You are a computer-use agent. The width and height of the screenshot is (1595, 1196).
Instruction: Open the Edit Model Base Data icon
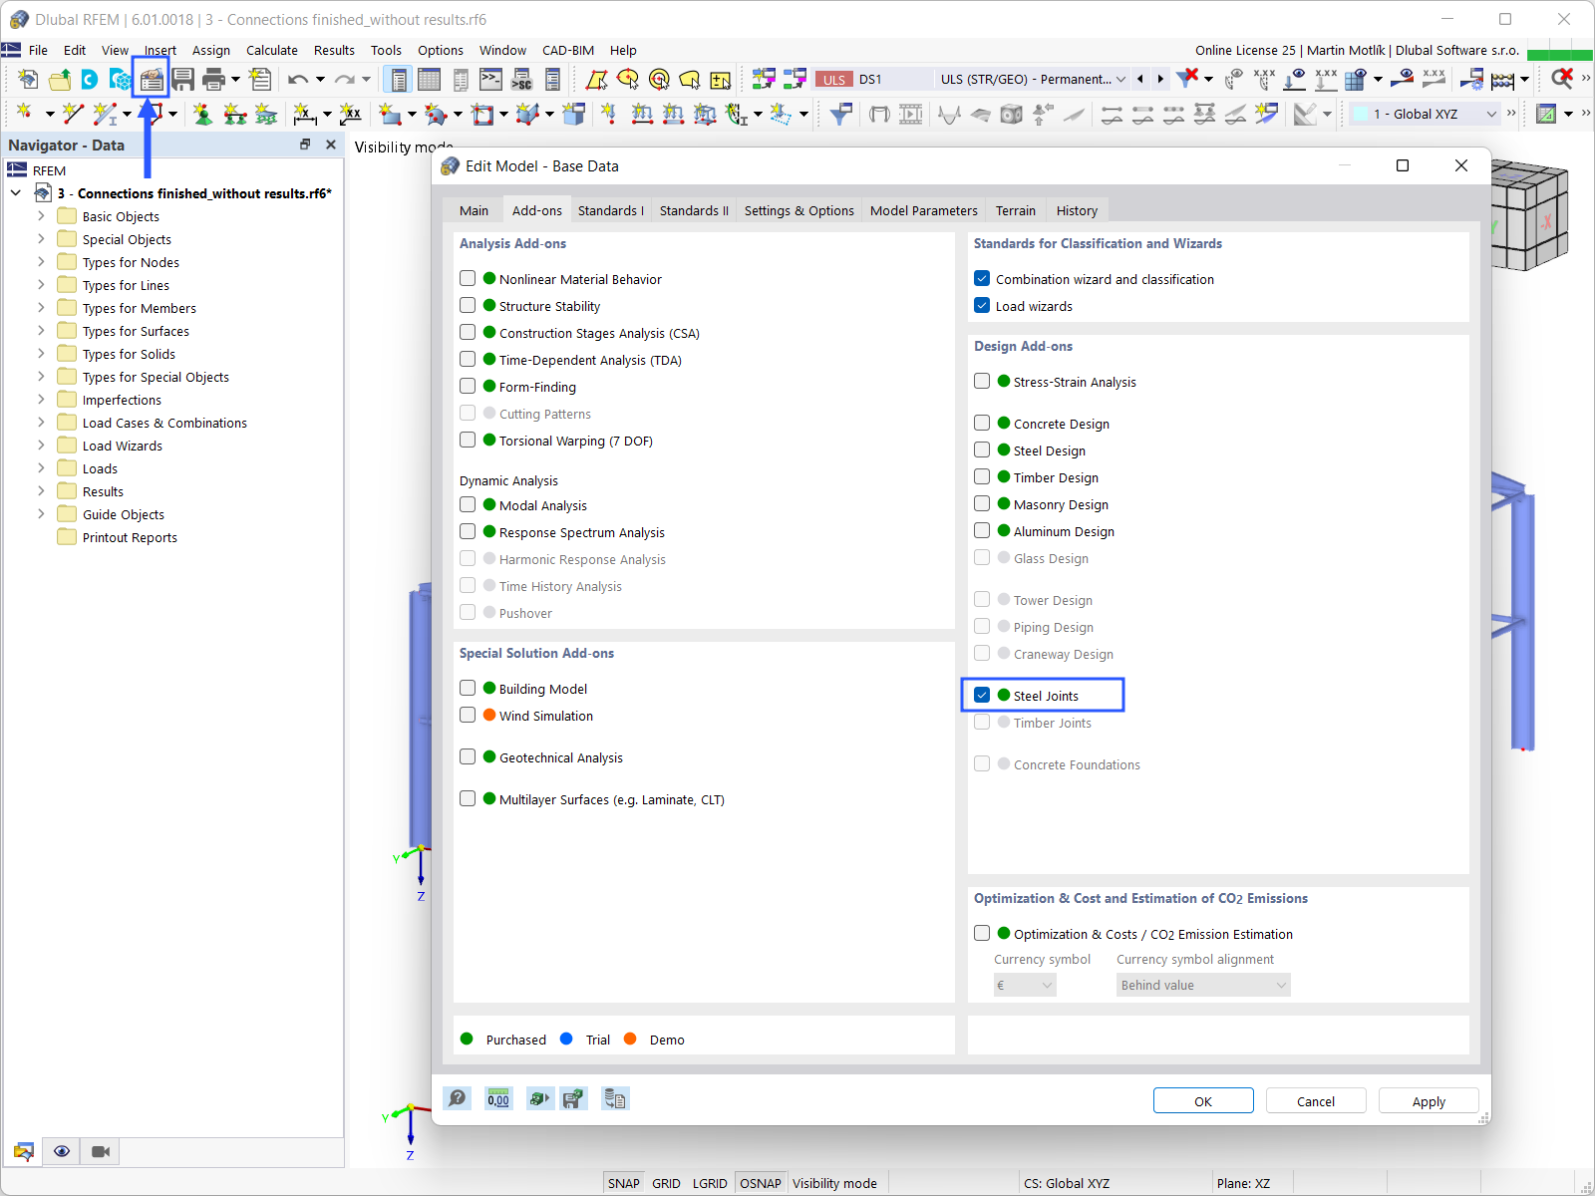151,80
